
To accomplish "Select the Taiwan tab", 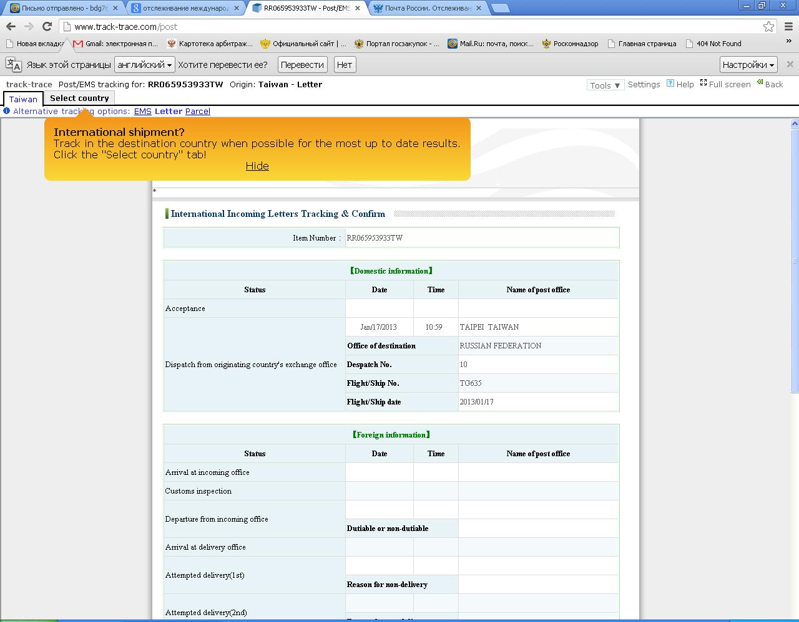I will pos(23,99).
